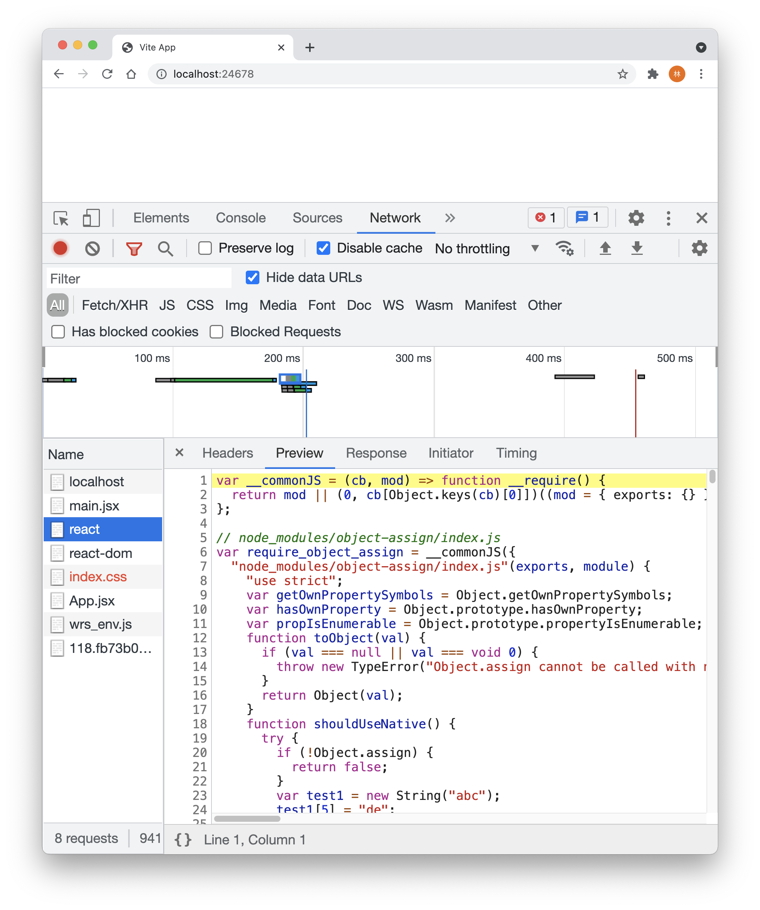This screenshot has width=760, height=910.
Task: Filter by Other requests
Action: 544,305
